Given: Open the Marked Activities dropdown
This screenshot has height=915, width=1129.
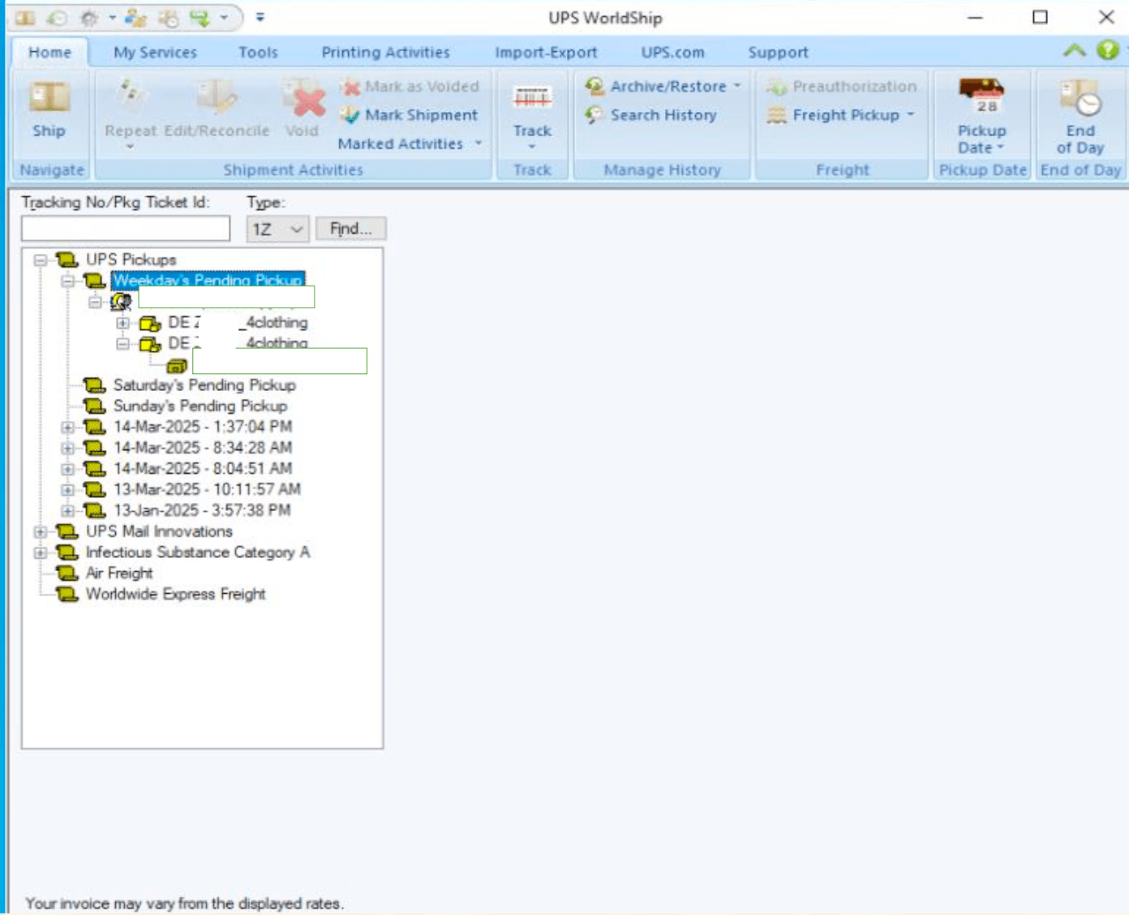Looking at the screenshot, I should [x=409, y=144].
